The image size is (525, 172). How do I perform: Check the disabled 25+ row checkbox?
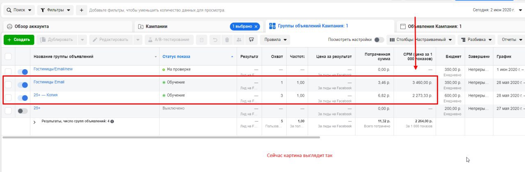click(8, 111)
